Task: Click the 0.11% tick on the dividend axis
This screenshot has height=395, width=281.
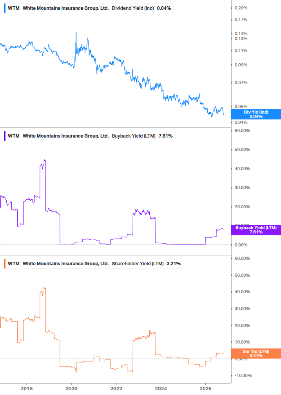Action: [241, 51]
